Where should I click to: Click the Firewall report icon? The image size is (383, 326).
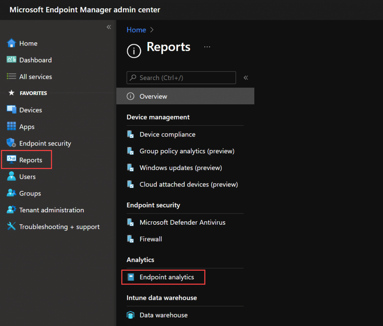click(131, 239)
